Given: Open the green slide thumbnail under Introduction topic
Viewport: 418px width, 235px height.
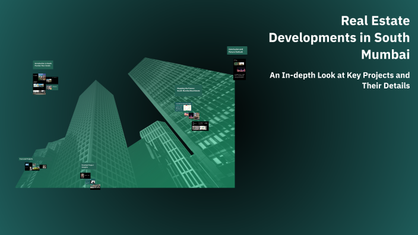Looking at the screenshot, I should tap(52, 87).
